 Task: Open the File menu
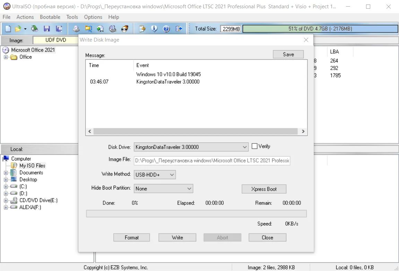[x=7, y=17]
